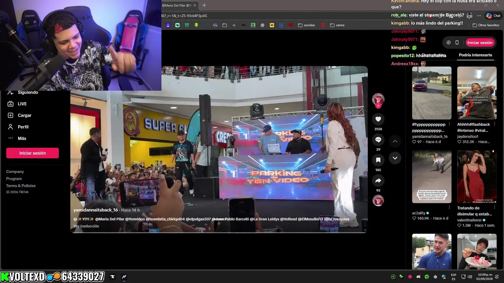Open the yamidannaitsback_16 username in the video caption
This screenshot has width=504, height=283.
coord(96,210)
